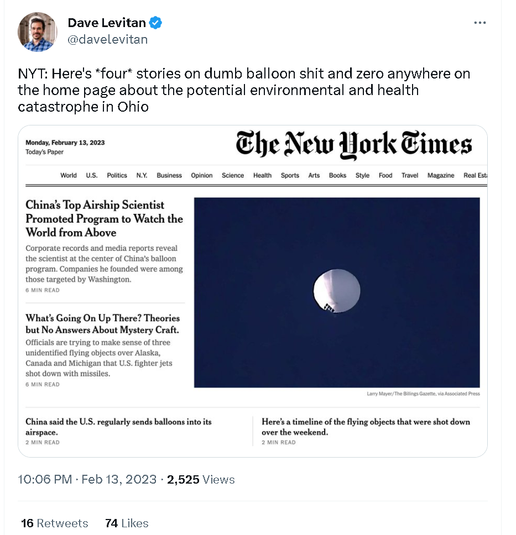Click the Dave Levitan display name
Viewport: 516px width, 535px height.
click(x=107, y=23)
